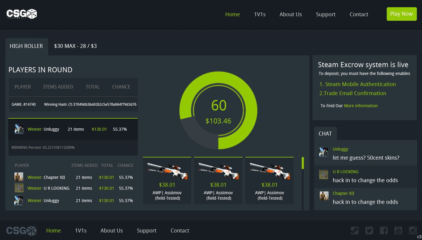Click Contact in footer navigation
422x240 pixels.
tap(180, 231)
